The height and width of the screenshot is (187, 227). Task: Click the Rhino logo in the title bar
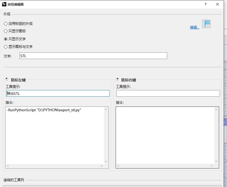click(4, 4)
